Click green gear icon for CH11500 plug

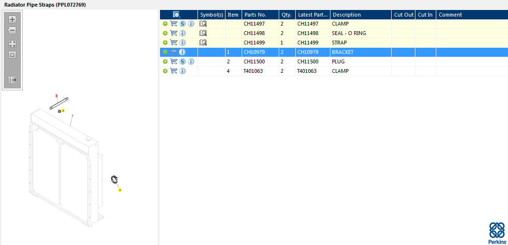pyautogui.click(x=165, y=61)
